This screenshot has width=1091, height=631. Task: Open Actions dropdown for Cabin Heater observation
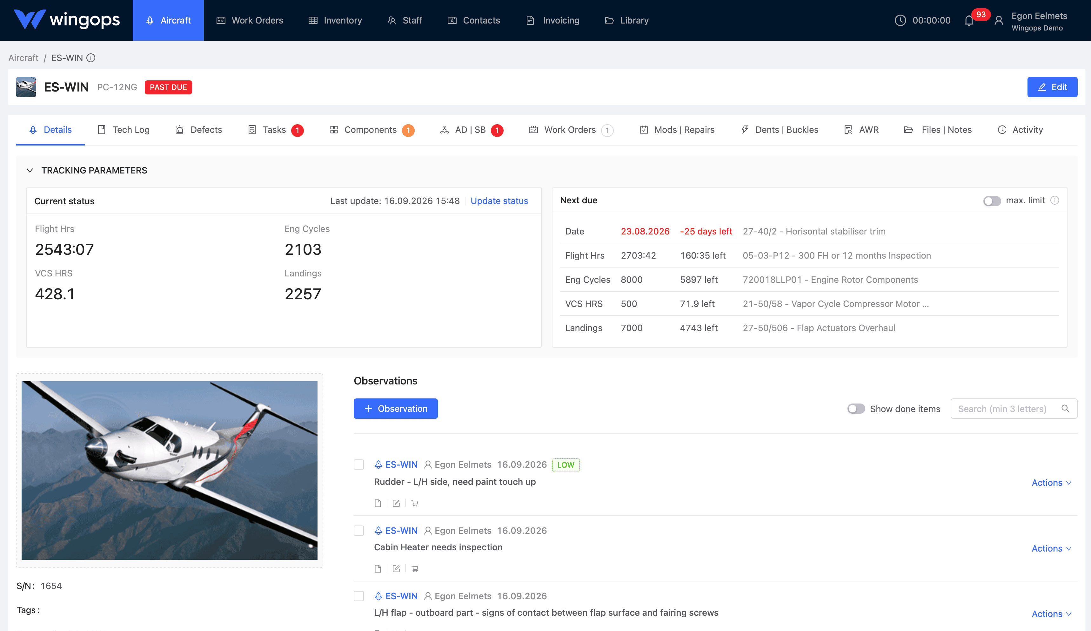tap(1052, 548)
